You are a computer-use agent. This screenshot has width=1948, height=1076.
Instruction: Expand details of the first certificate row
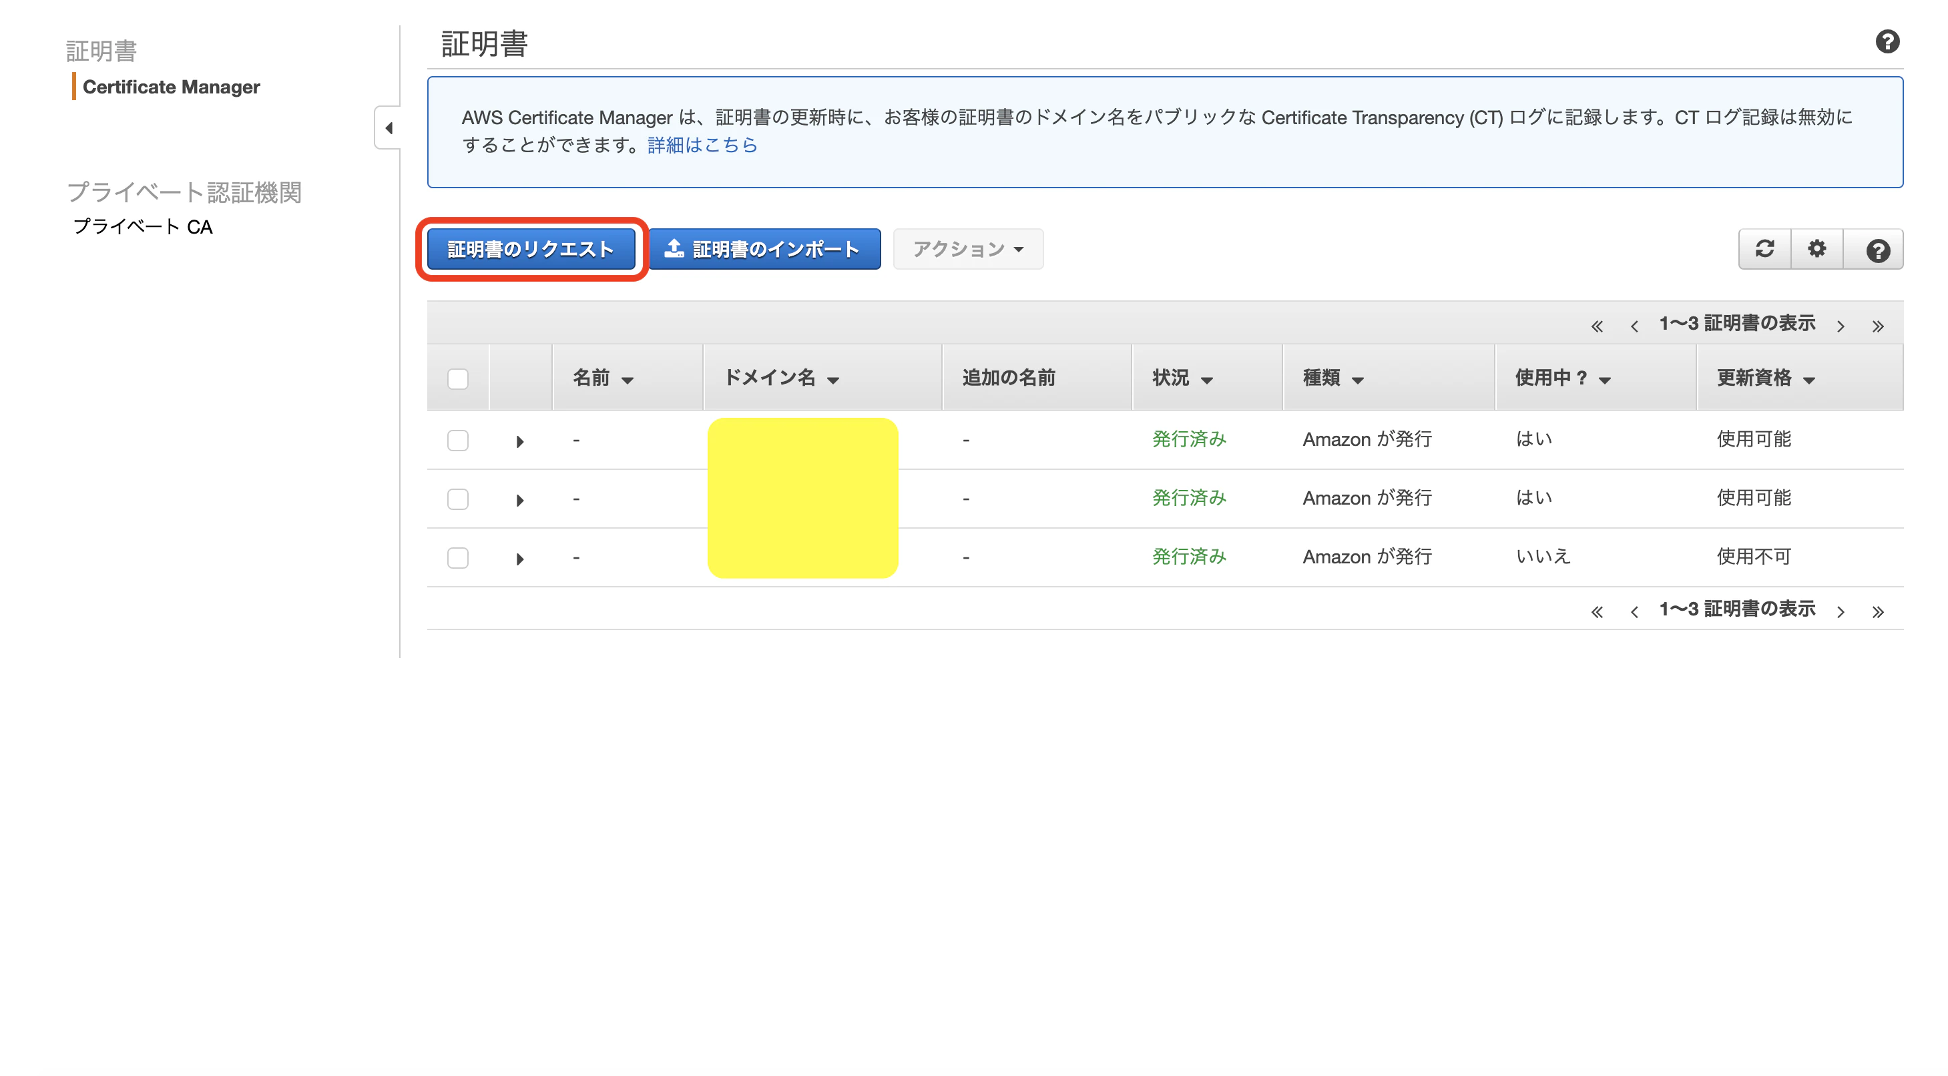(519, 442)
